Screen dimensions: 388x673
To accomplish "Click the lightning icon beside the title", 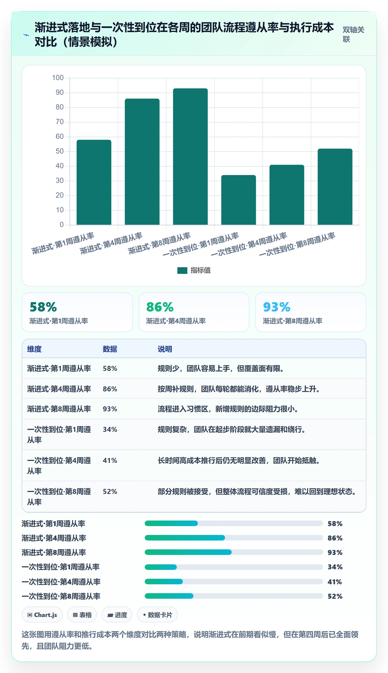I will point(26,35).
